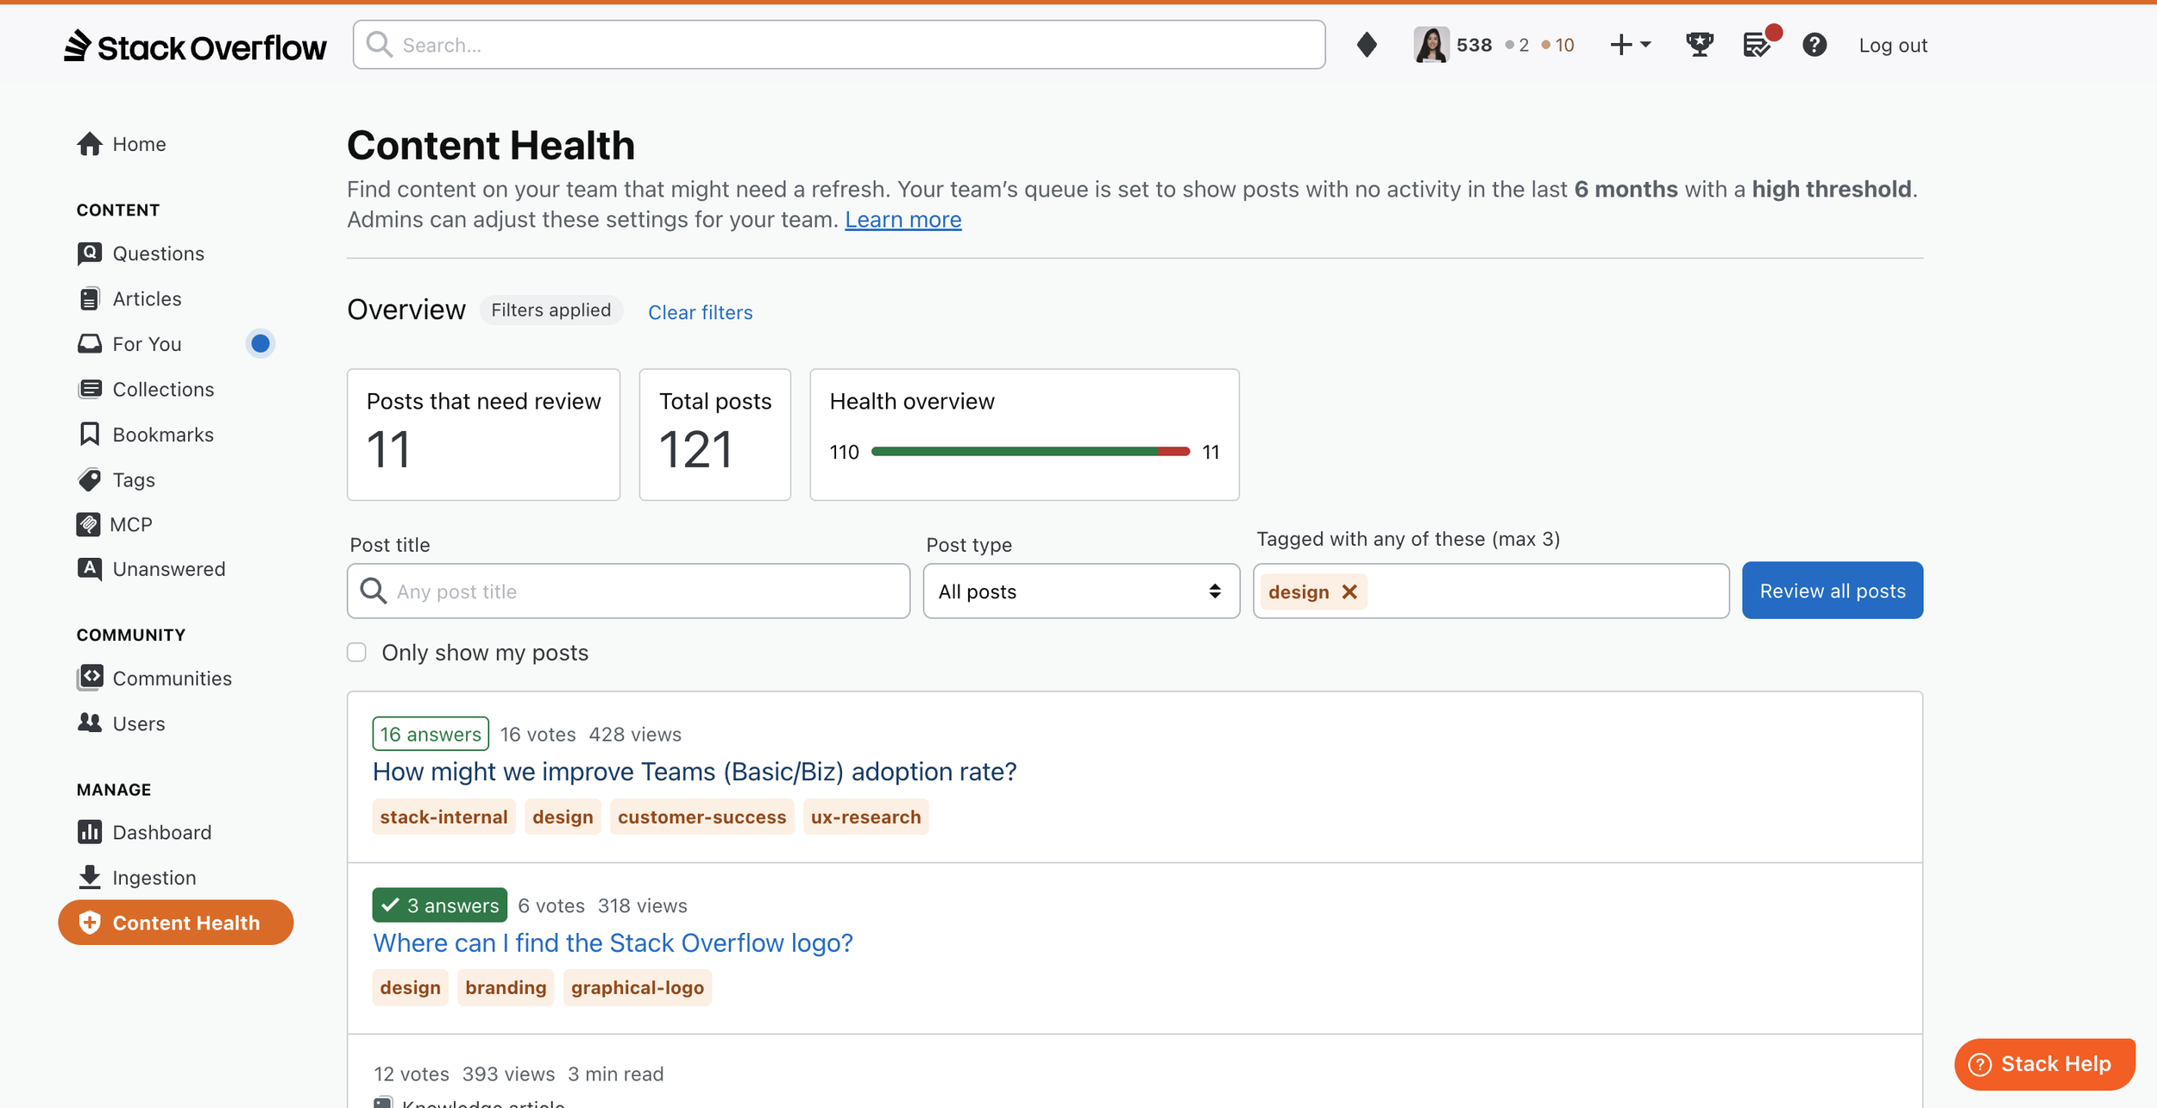This screenshot has width=2157, height=1108.
Task: Click the Posts that need review card
Action: coord(483,435)
